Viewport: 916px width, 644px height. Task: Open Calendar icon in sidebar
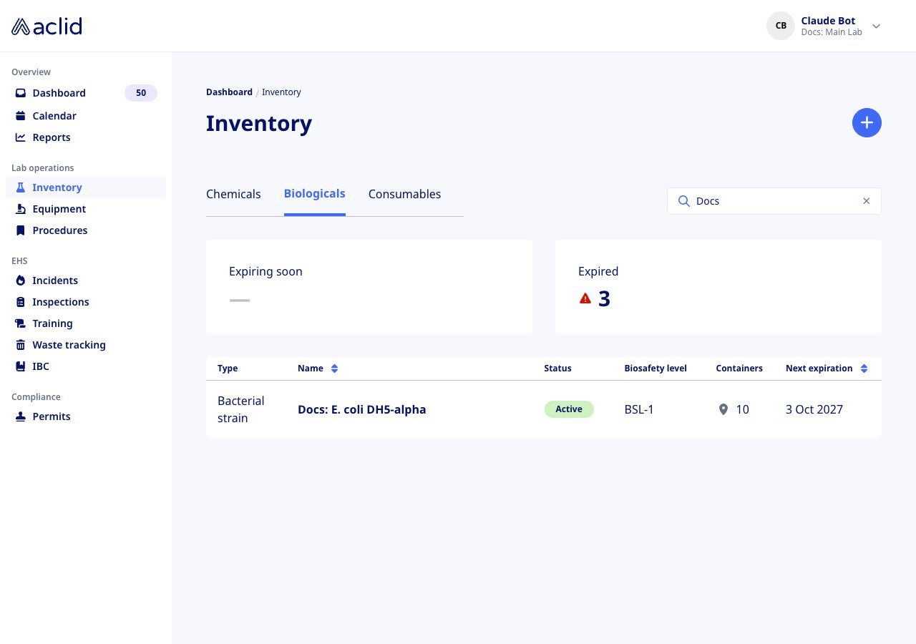coord(21,116)
